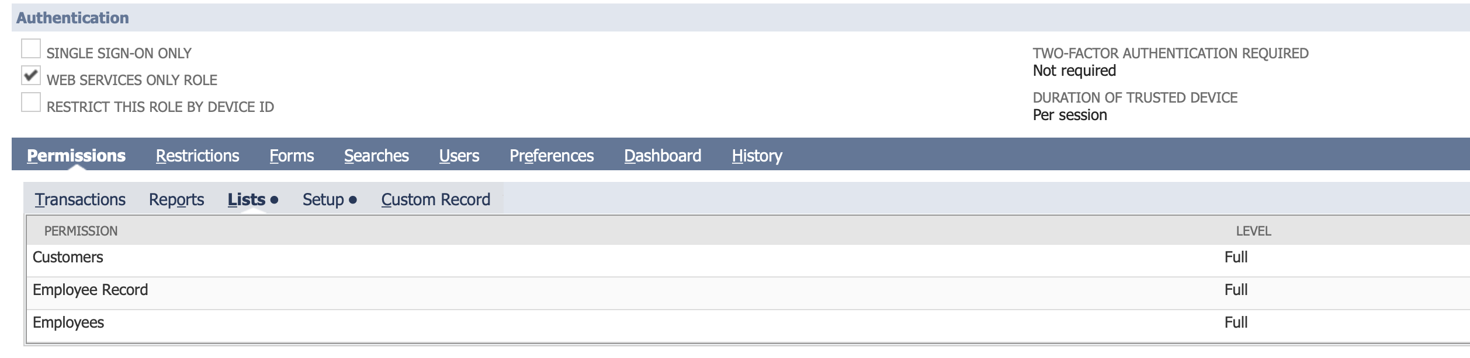Go to the Forms tab
The width and height of the screenshot is (1470, 358).
click(292, 156)
